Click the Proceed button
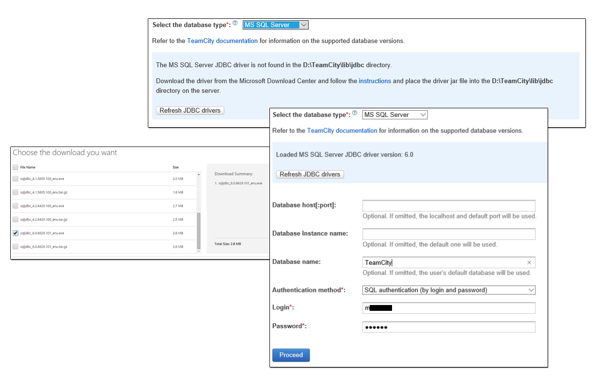 click(291, 355)
